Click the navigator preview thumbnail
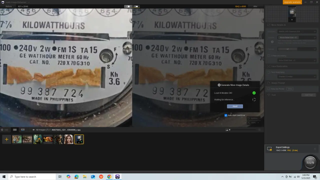320x180 pixels. pyautogui.click(x=292, y=13)
